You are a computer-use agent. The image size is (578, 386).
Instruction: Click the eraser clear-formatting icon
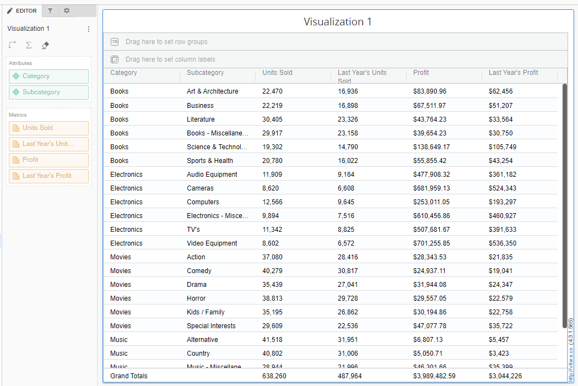45,45
